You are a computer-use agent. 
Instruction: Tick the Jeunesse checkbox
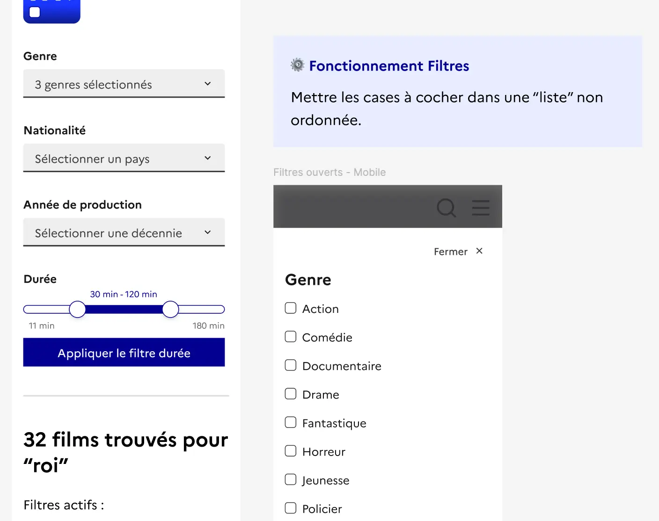click(x=291, y=479)
